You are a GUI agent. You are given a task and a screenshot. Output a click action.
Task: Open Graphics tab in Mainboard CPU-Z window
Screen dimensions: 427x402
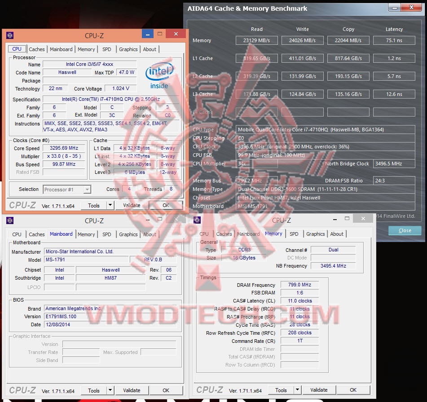point(128,234)
